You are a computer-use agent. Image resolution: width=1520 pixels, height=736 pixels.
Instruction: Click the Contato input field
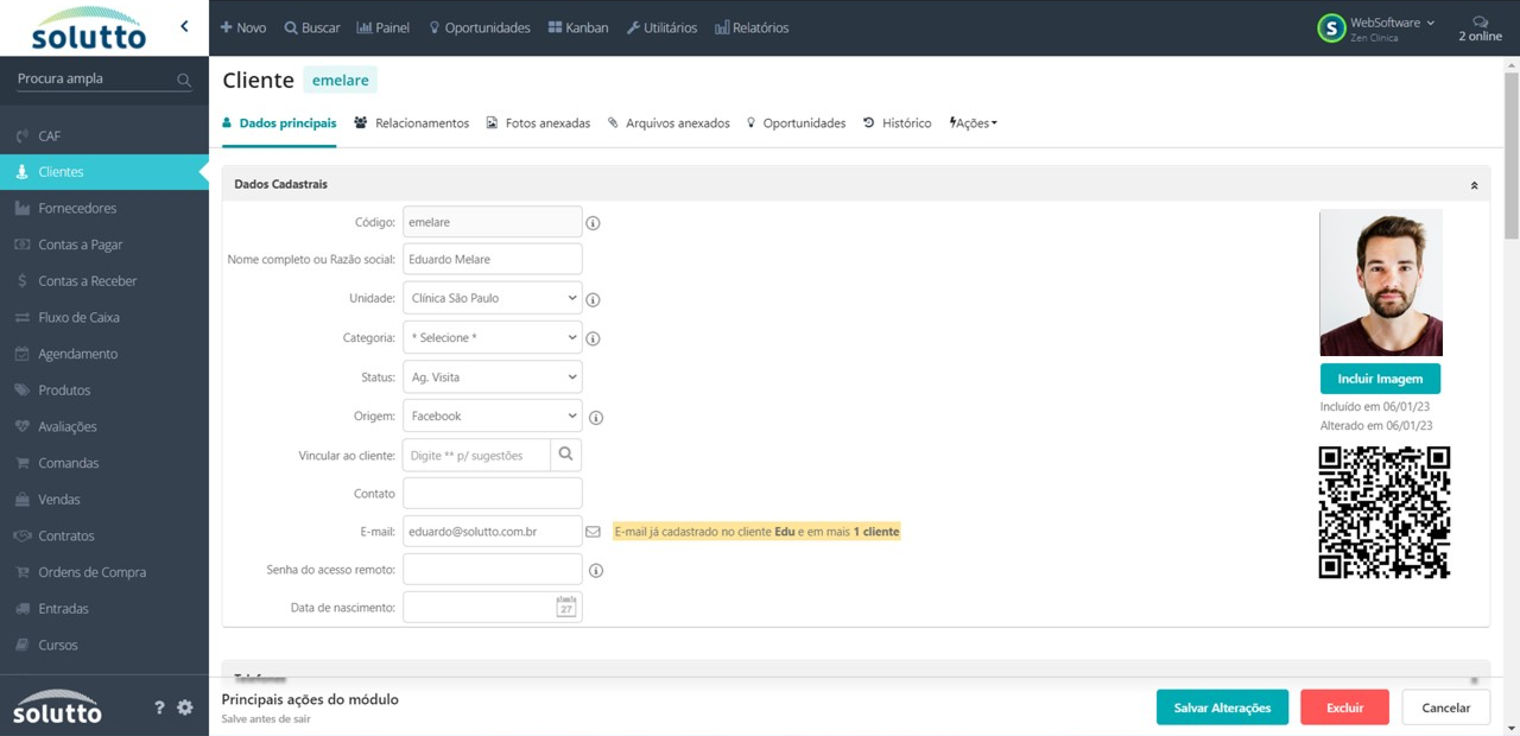pos(492,493)
